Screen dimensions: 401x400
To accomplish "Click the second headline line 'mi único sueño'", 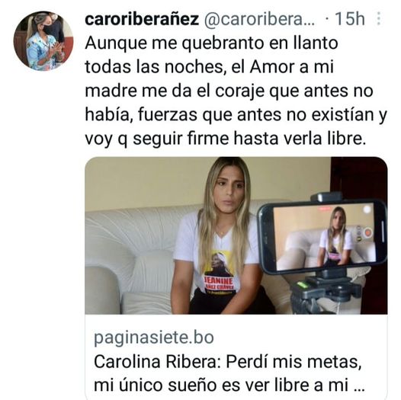I will point(156,386).
